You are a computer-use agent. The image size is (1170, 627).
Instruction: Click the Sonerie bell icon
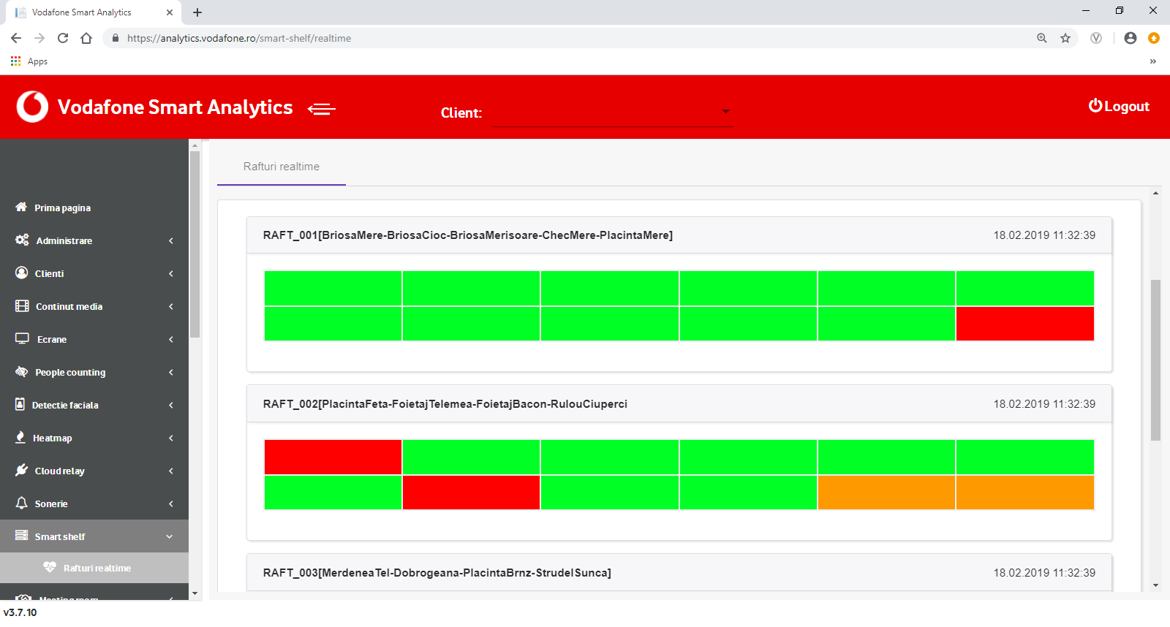coord(22,503)
